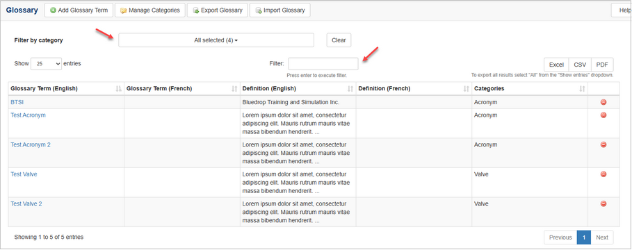Viewport: 632px width, 250px height.
Task: Focus the Filter text input
Action: point(323,64)
